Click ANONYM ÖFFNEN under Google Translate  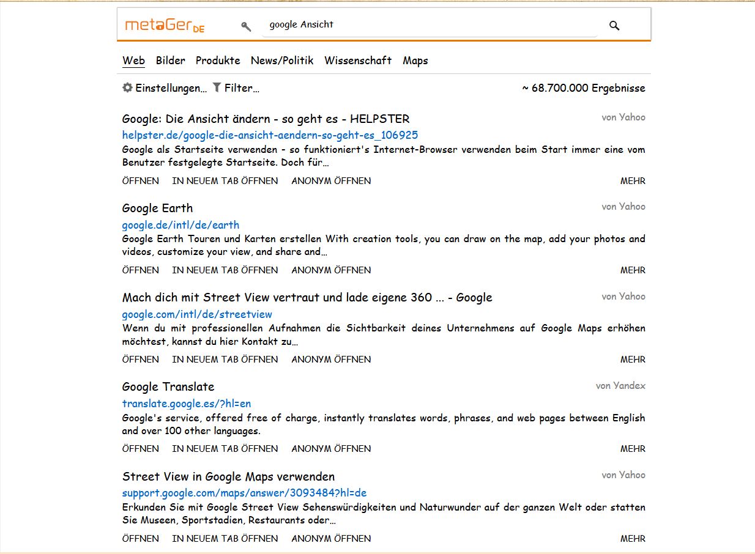tap(331, 448)
